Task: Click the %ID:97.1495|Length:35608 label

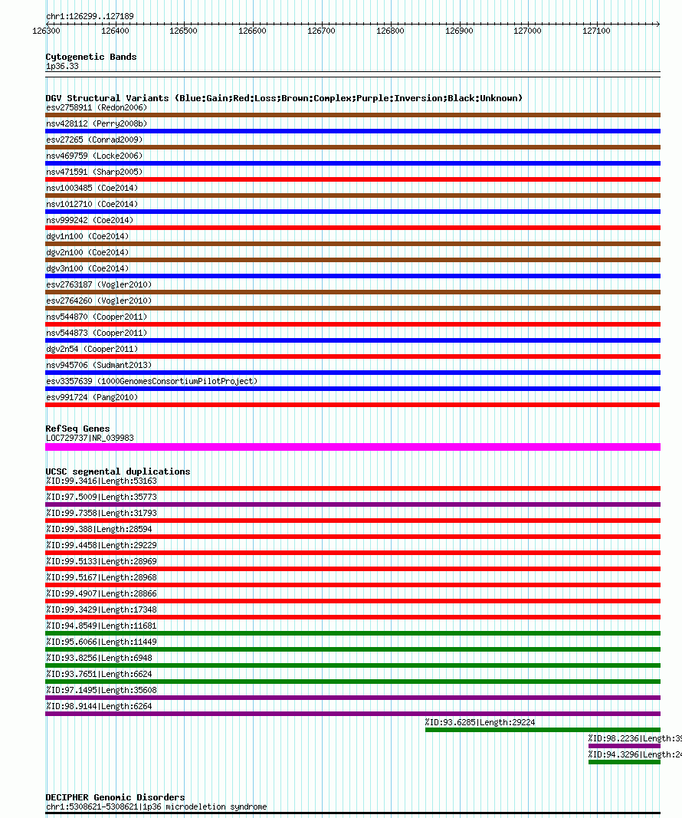Action: click(x=101, y=691)
